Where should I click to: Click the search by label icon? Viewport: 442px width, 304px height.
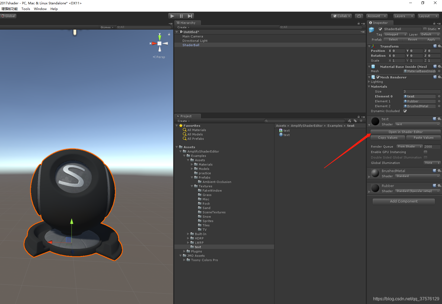(x=355, y=121)
